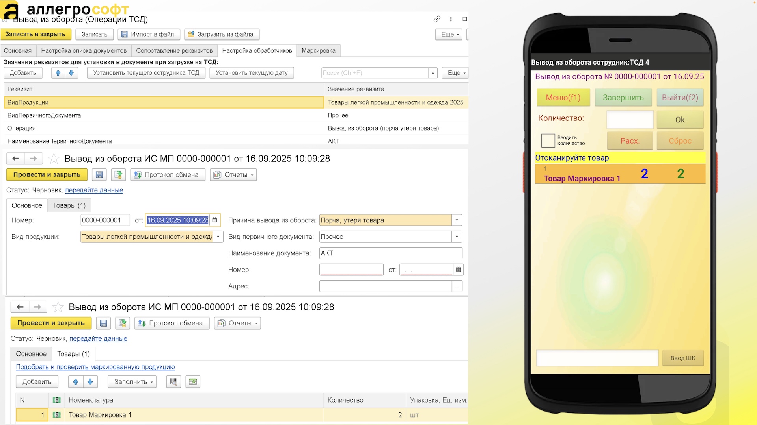
Task: Click передайте данные link in middle window
Action: point(94,190)
